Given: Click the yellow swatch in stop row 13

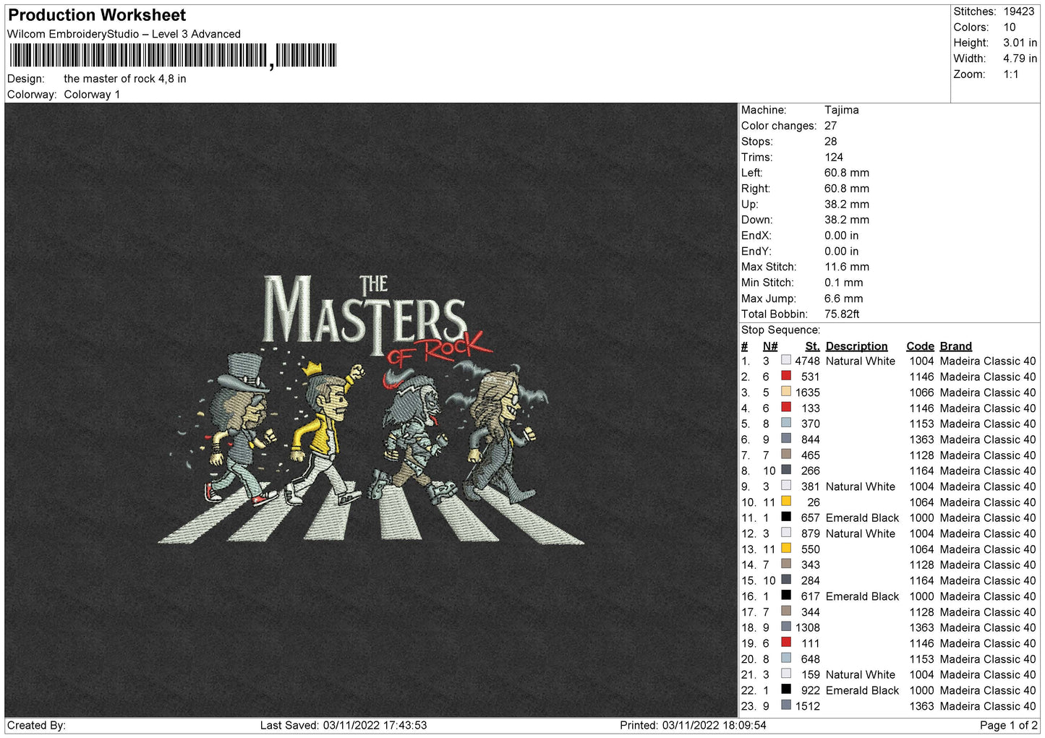Looking at the screenshot, I should pyautogui.click(x=786, y=549).
